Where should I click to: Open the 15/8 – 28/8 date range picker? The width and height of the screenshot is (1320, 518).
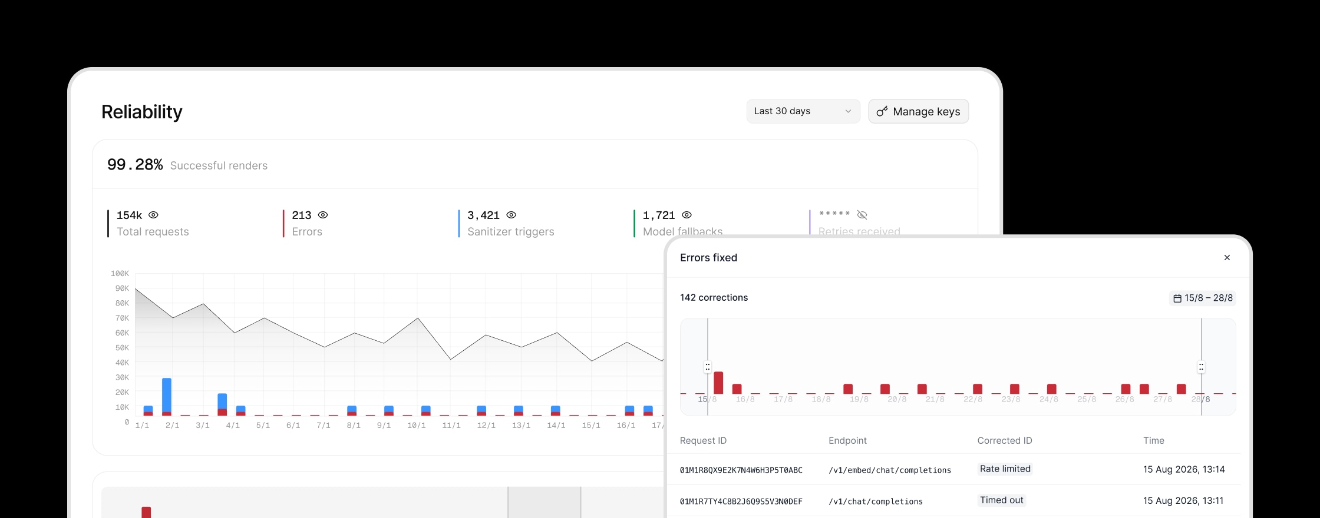tap(1203, 298)
